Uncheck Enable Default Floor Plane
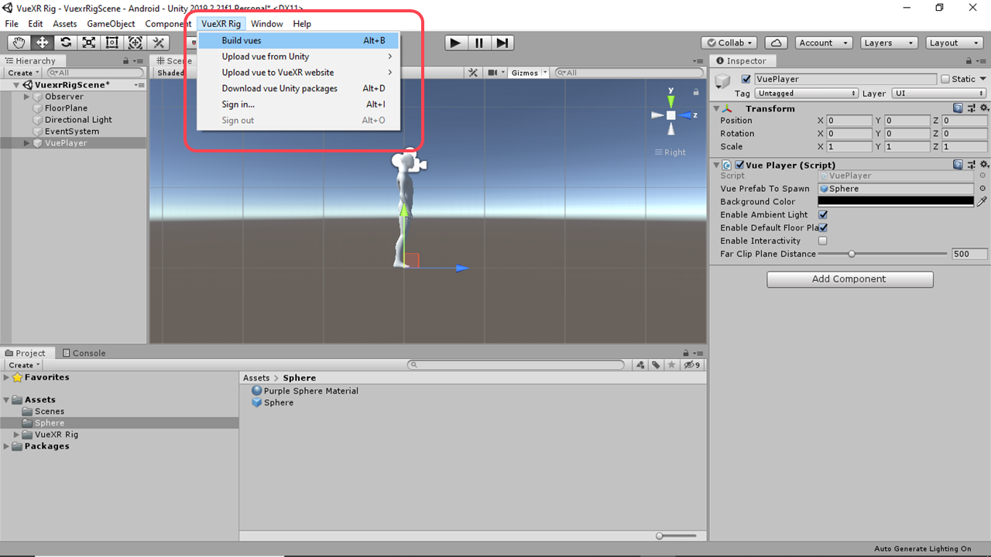Viewport: 991px width, 557px height. coord(823,228)
